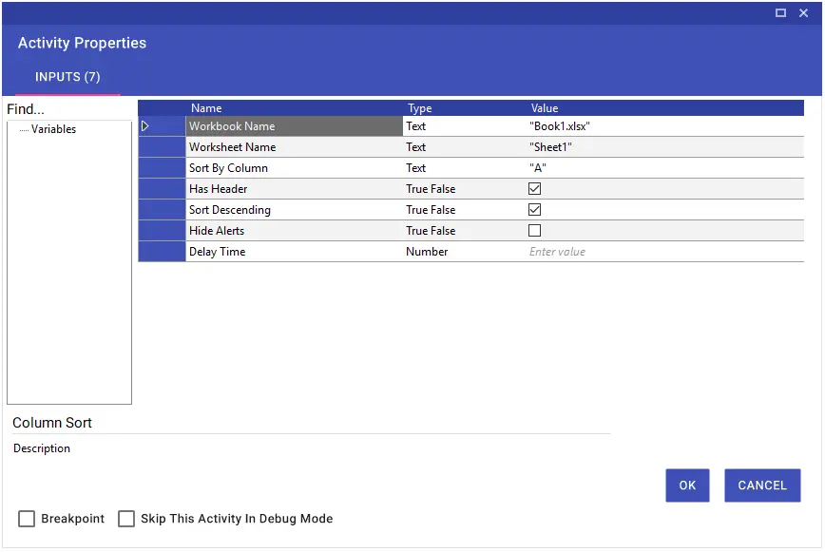Edit the Delay Time value field

(x=664, y=252)
